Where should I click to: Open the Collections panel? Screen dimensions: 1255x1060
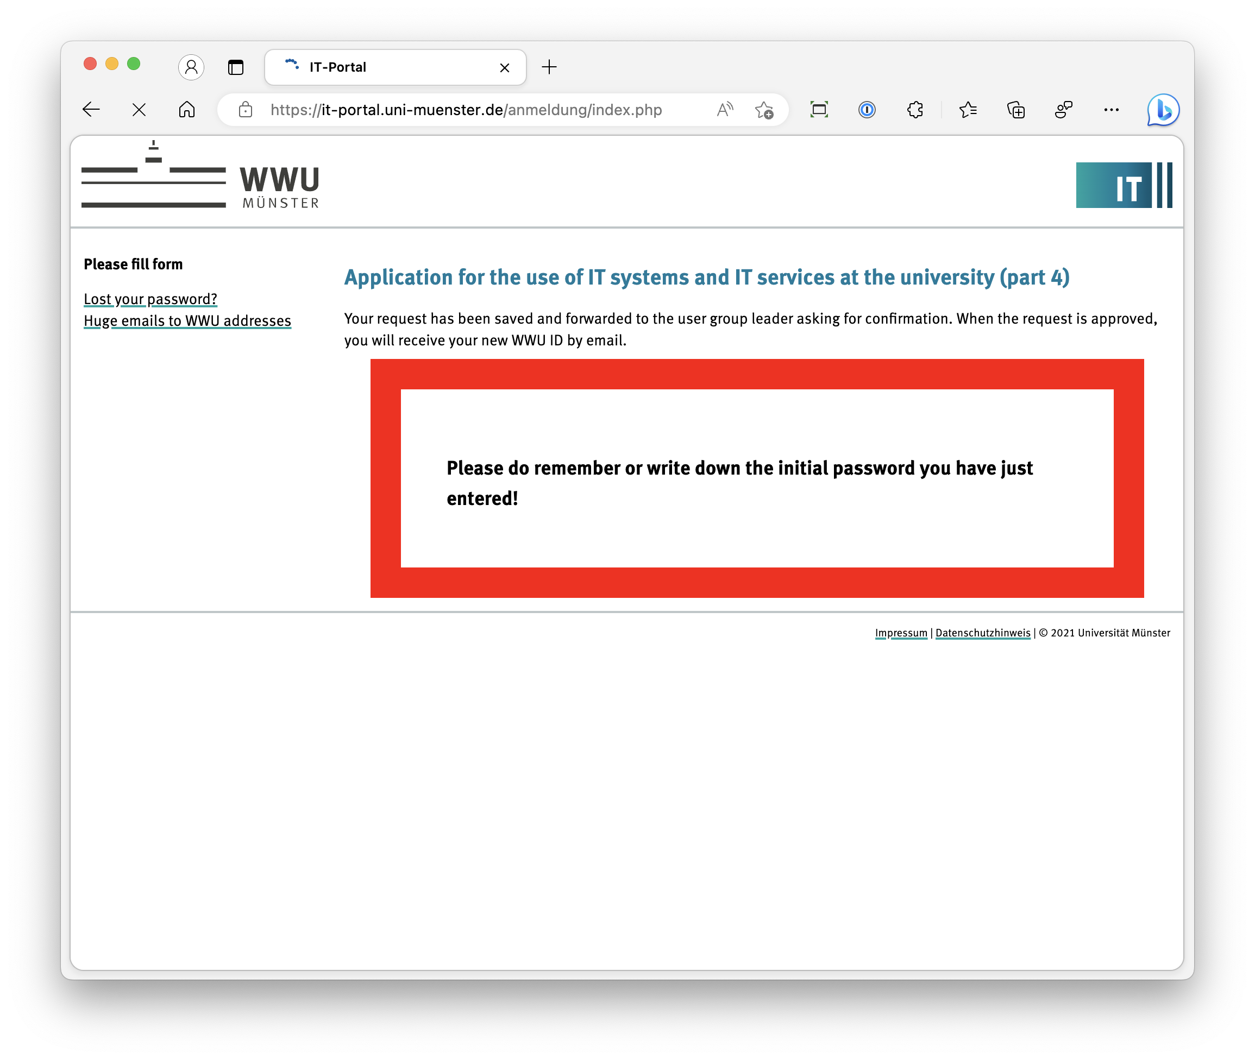pos(1016,109)
